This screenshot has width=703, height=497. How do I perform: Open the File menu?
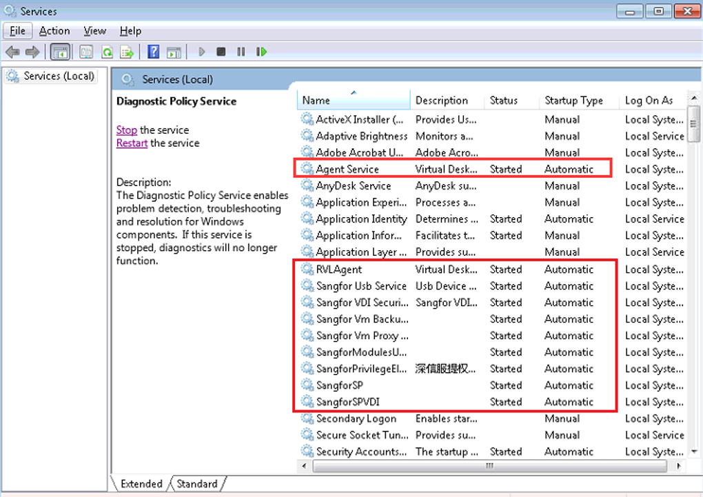[x=17, y=31]
